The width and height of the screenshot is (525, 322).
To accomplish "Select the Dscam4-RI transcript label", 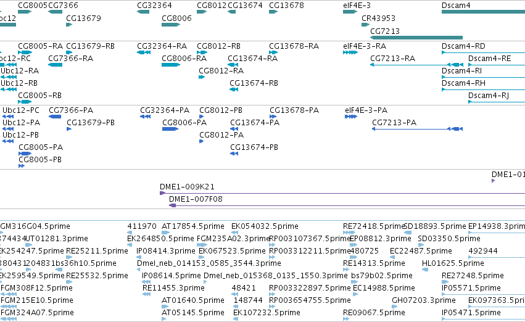I will (x=463, y=70).
